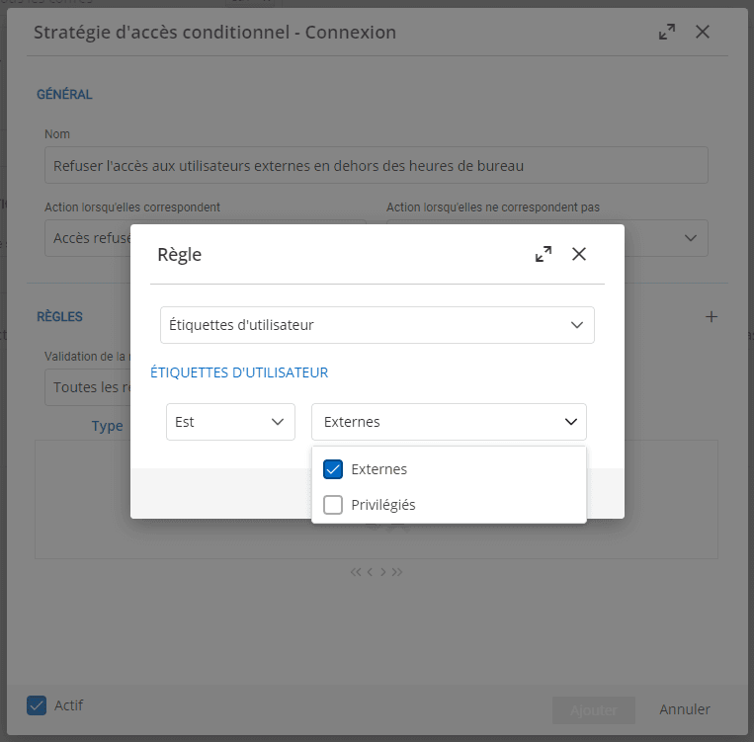Go to previous page of rules list
754x742 pixels.
pos(370,572)
